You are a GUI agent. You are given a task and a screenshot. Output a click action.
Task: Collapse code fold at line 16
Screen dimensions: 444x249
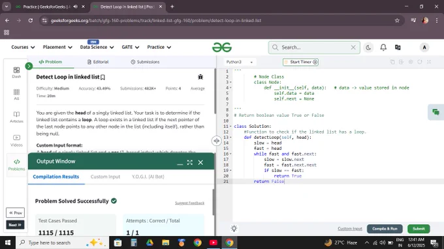[x=230, y=154]
